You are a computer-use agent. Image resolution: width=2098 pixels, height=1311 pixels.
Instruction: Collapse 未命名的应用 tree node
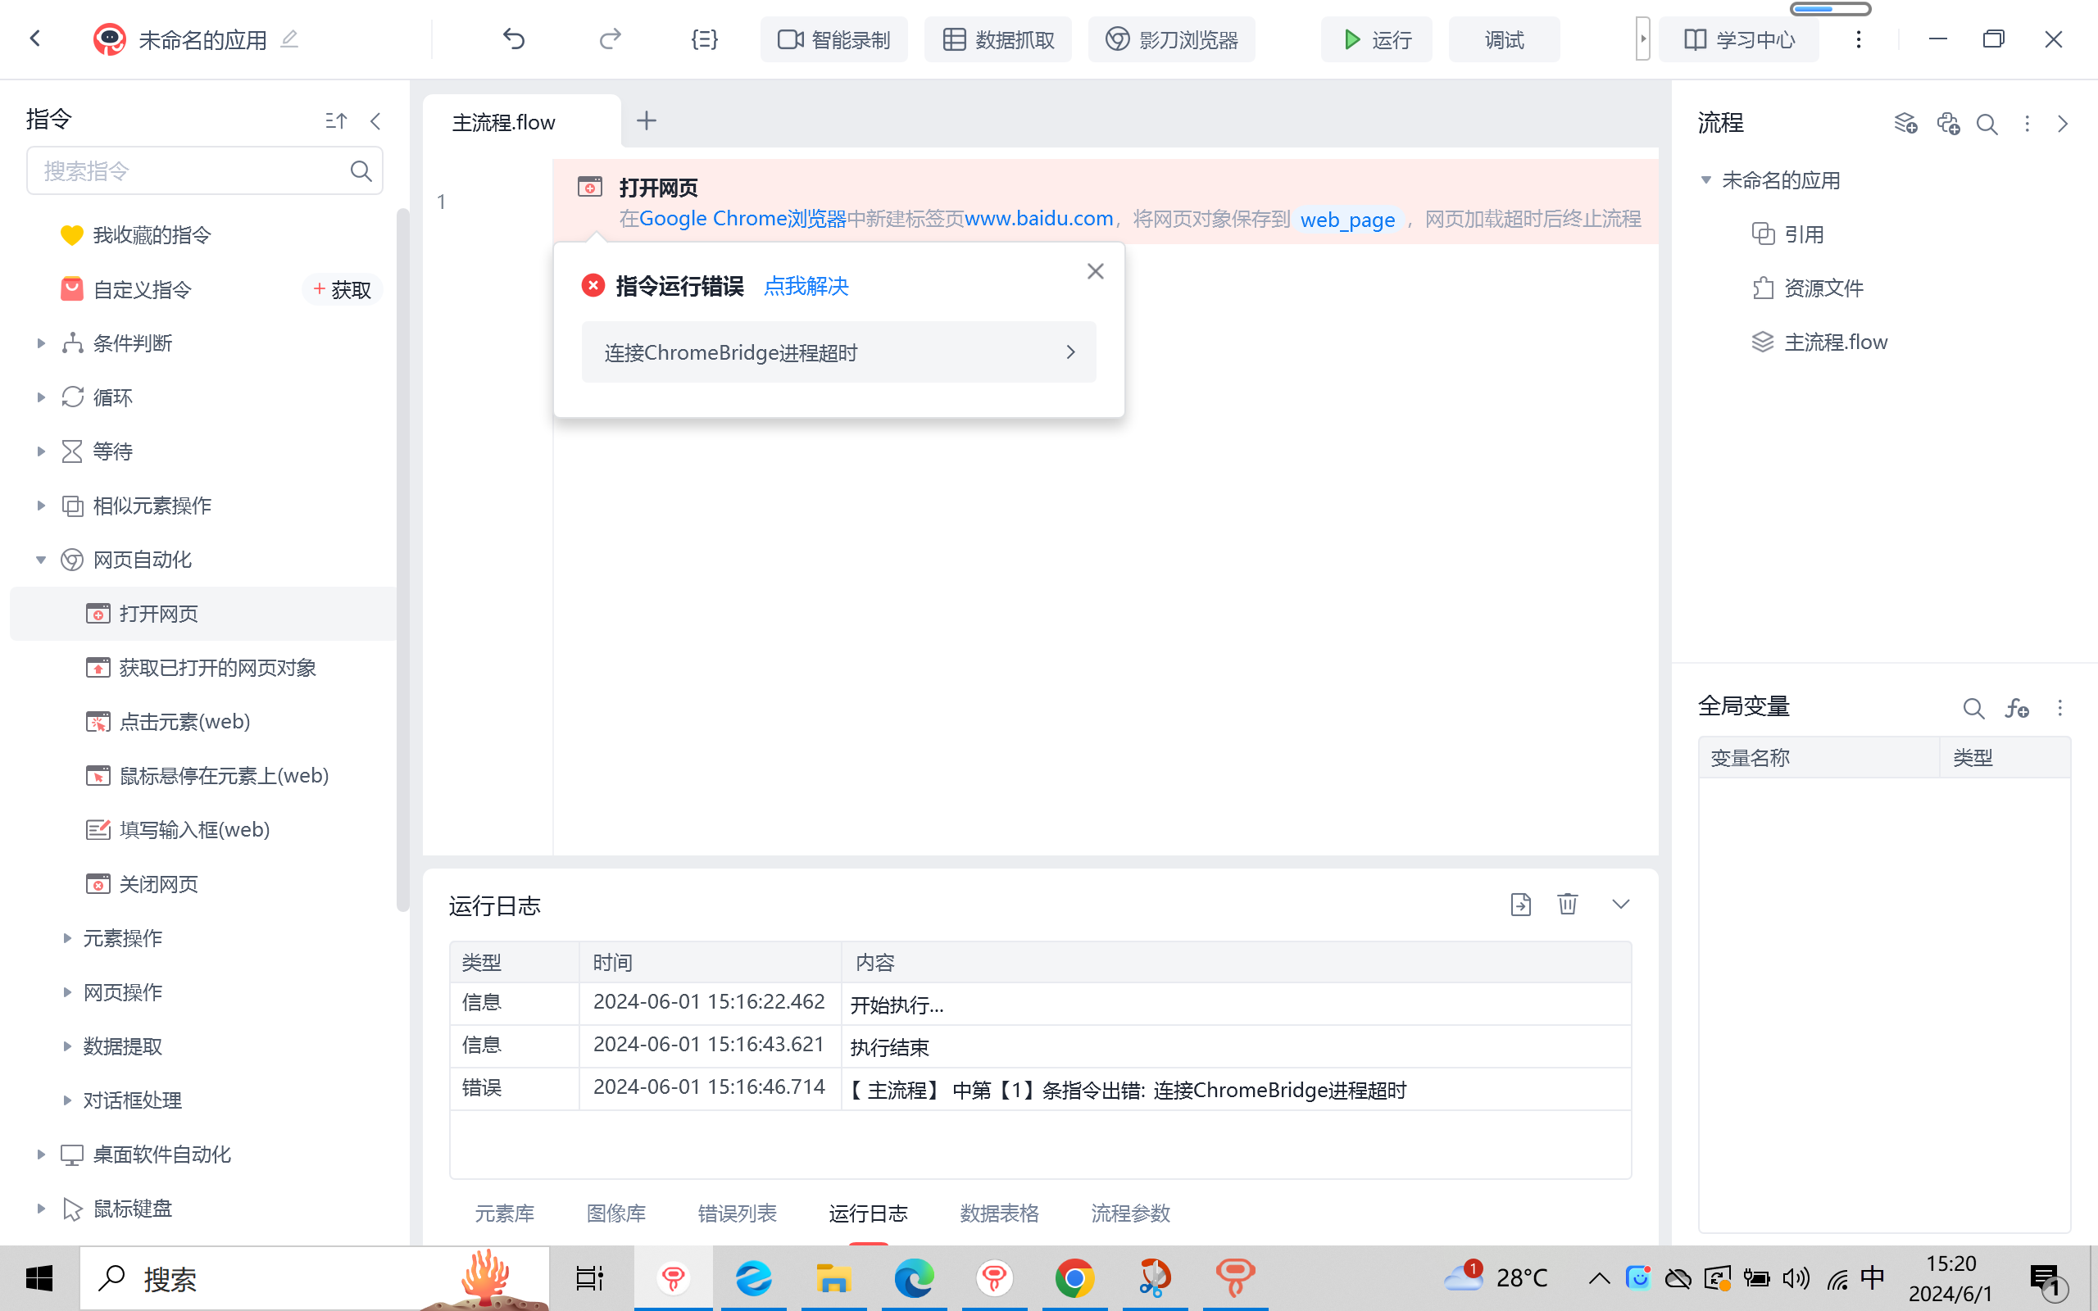click(x=1705, y=180)
